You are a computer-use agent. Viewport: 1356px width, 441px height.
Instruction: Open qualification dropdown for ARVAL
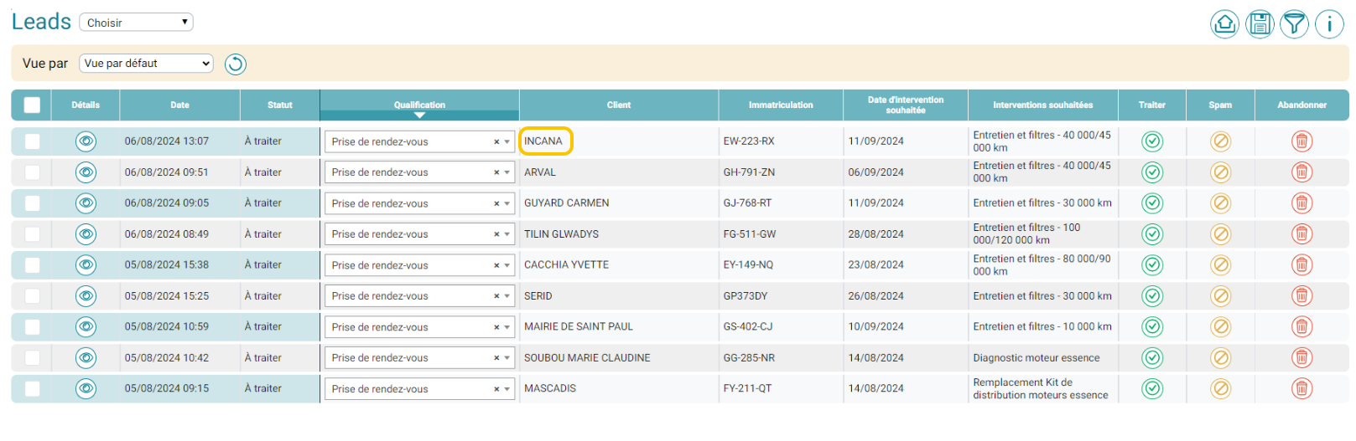click(x=419, y=172)
